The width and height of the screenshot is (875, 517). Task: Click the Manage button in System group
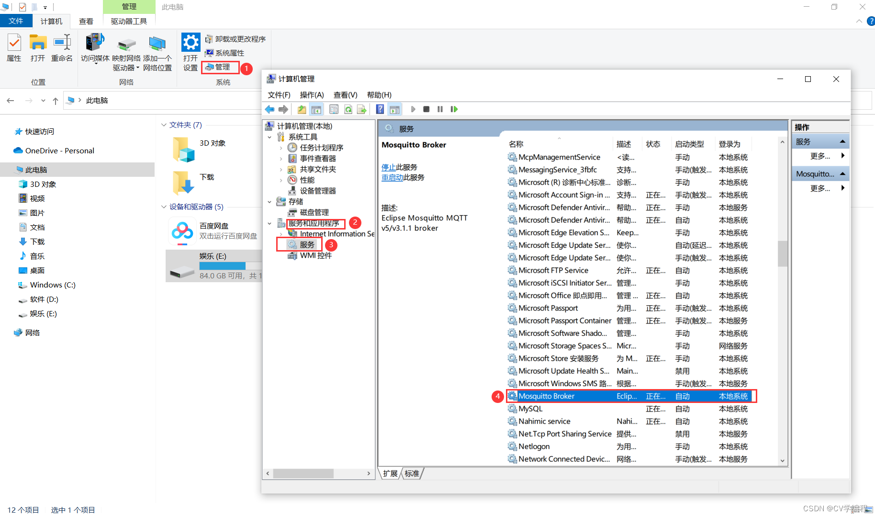[218, 67]
